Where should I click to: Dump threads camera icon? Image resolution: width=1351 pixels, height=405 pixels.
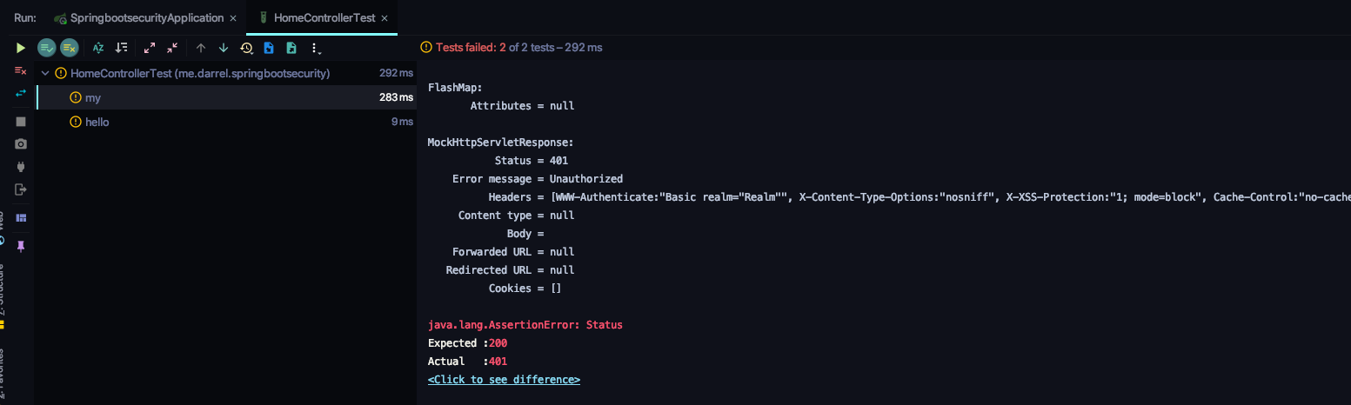[21, 144]
